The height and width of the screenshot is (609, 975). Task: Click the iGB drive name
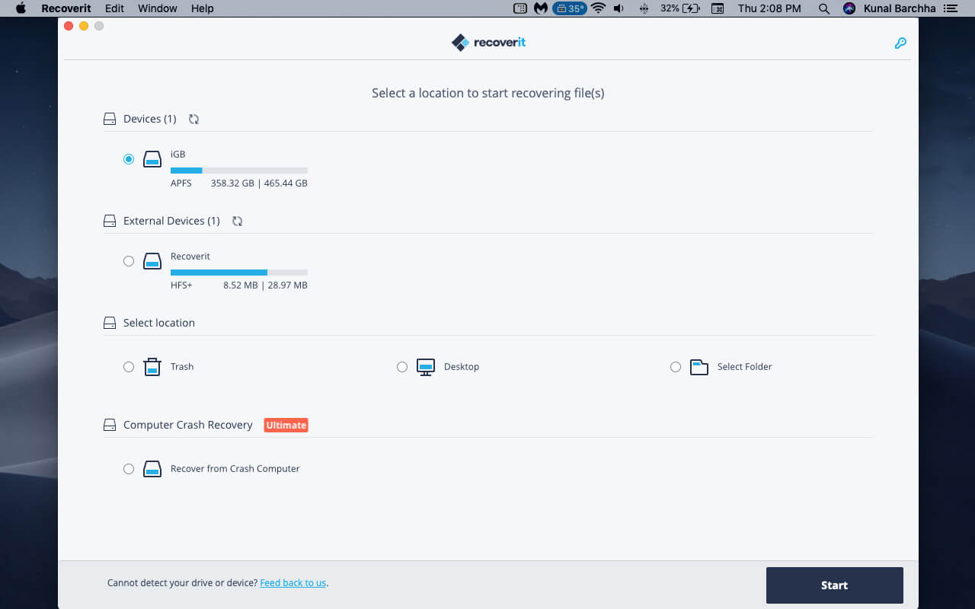177,155
